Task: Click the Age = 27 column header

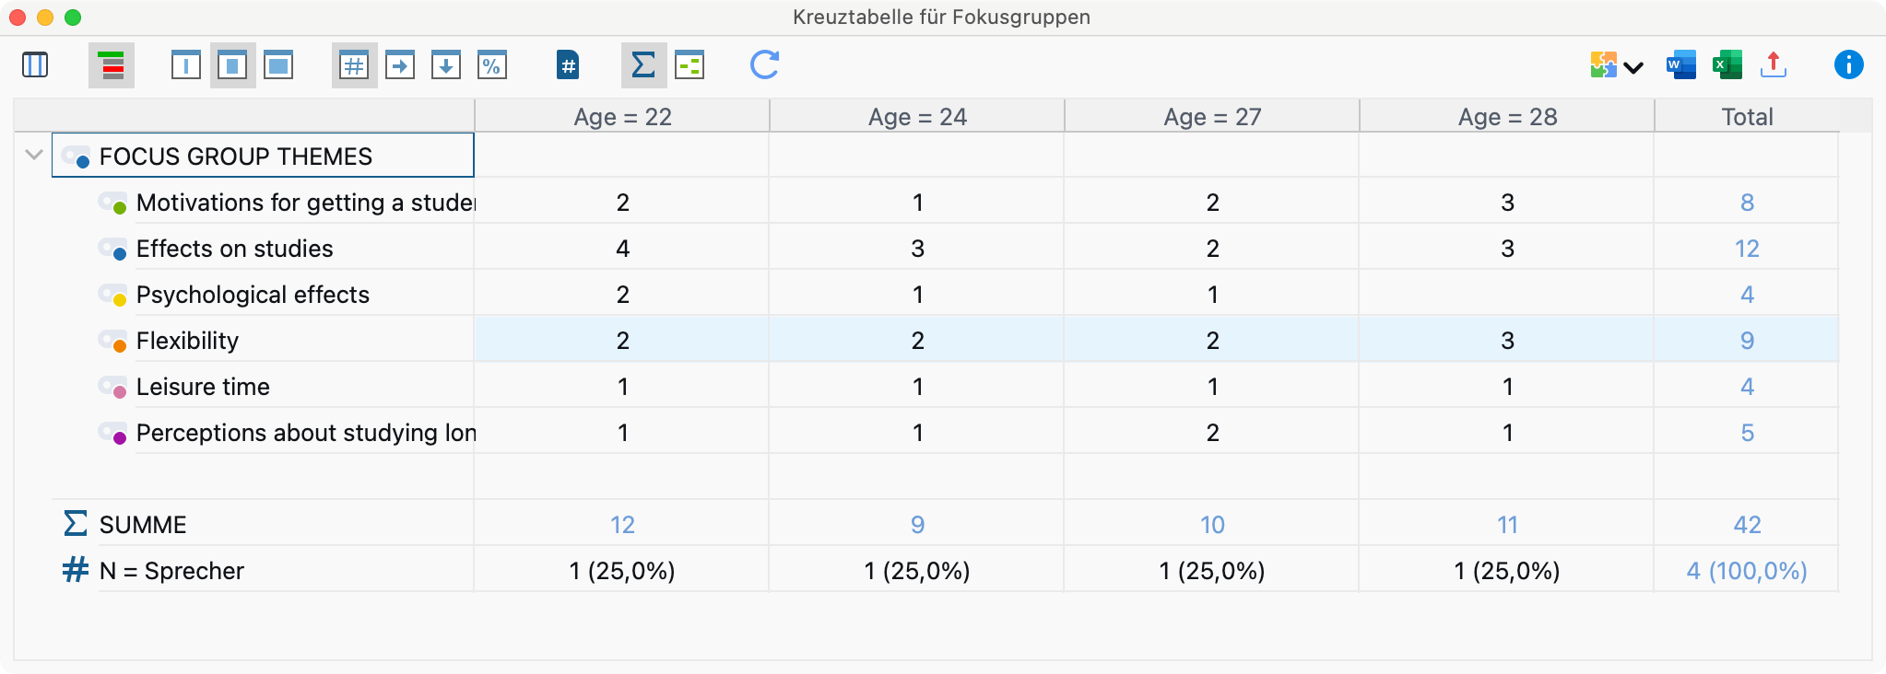Action: (1212, 116)
